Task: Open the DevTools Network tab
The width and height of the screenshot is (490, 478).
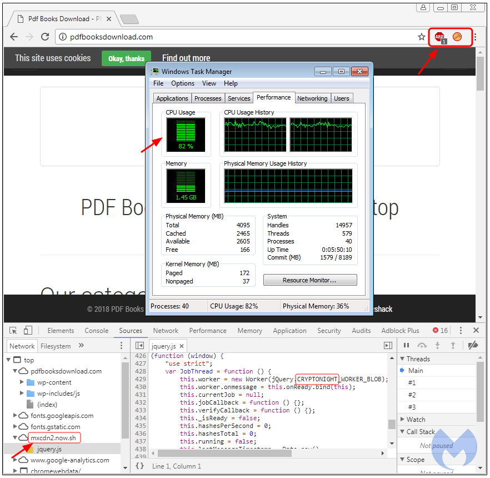Action: (x=166, y=331)
